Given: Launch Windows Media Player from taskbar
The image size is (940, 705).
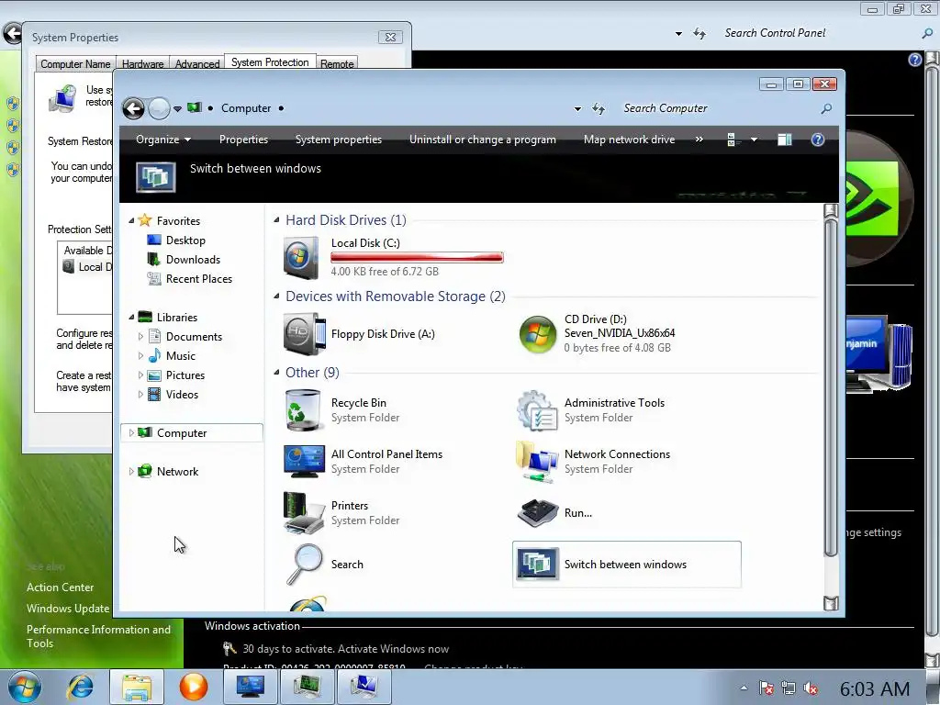Looking at the screenshot, I should tap(193, 687).
